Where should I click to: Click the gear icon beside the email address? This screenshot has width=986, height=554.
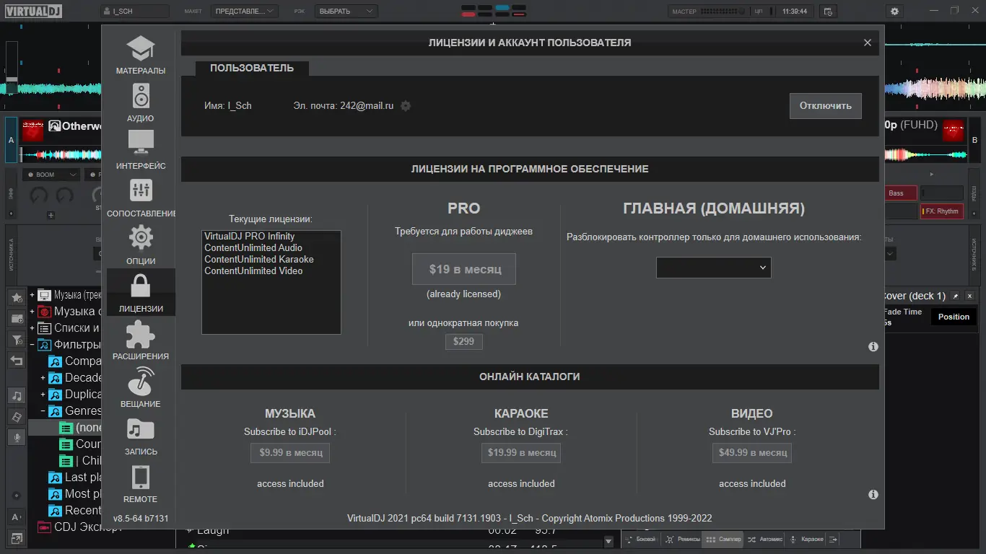pos(406,106)
